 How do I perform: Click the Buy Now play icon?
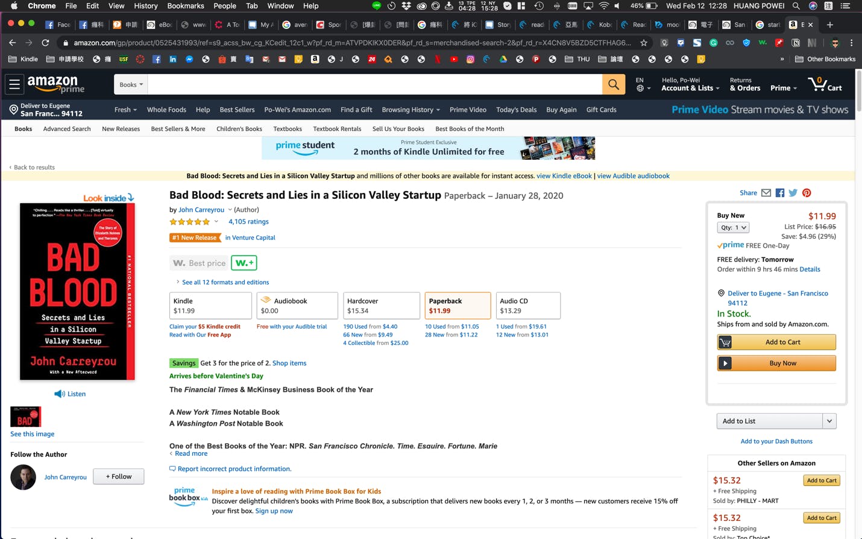click(725, 363)
